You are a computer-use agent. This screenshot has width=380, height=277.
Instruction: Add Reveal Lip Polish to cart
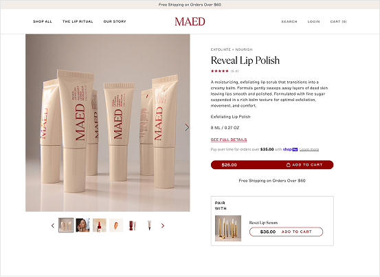(x=272, y=165)
